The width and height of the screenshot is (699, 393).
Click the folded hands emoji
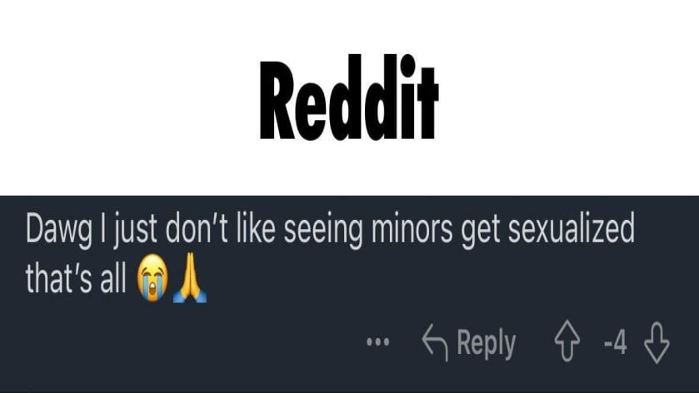click(190, 277)
